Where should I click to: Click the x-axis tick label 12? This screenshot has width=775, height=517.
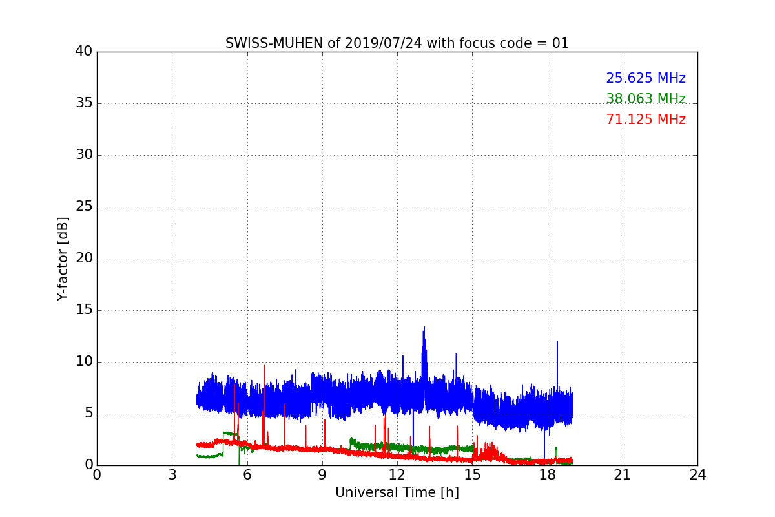pos(397,475)
